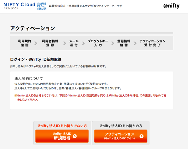Click the @nifty 法人ID 新規取得 button
188x149 pixels.
(x=62, y=136)
